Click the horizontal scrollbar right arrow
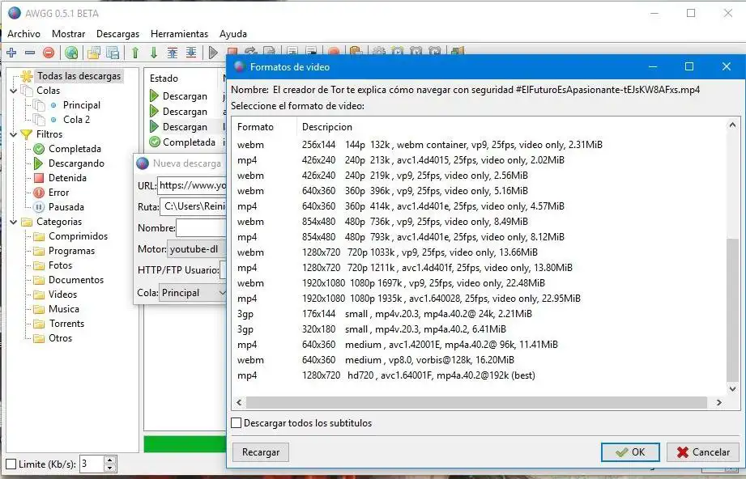The height and width of the screenshot is (479, 746). pos(719,402)
